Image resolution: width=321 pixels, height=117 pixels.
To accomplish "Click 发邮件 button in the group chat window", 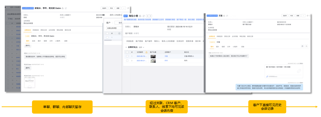I will [x=104, y=8].
